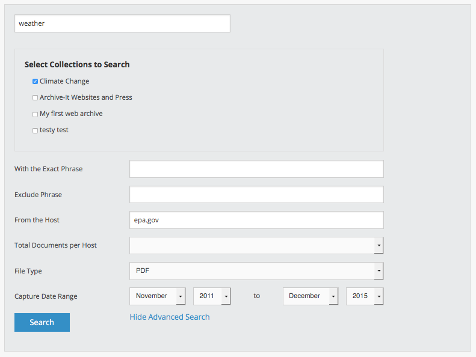
Task: Open the Total Documents per Host dropdown
Action: click(252, 245)
